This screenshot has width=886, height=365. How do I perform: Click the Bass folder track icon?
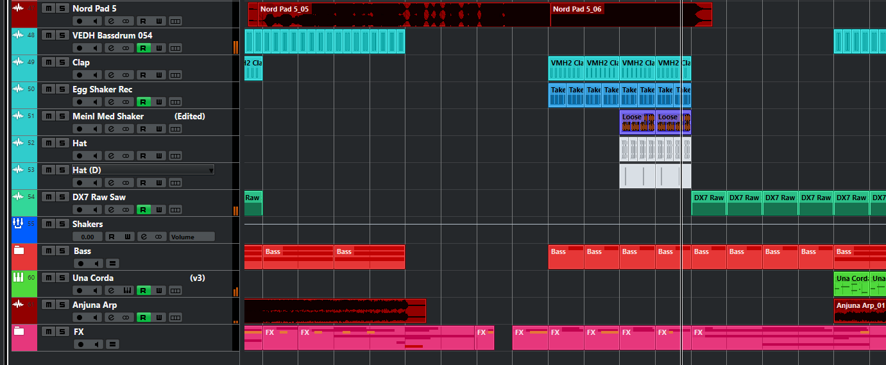19,251
